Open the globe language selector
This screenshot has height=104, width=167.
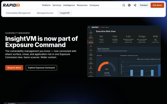(129, 5)
